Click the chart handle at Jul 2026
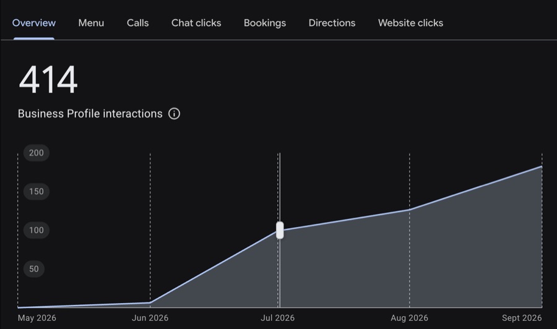The width and height of the screenshot is (557, 329). [280, 230]
